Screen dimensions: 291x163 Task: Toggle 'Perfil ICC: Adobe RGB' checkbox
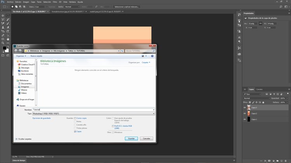(113, 126)
